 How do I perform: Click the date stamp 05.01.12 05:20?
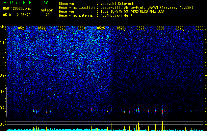17,15
